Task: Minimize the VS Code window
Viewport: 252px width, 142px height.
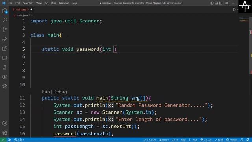Action: point(233,3)
